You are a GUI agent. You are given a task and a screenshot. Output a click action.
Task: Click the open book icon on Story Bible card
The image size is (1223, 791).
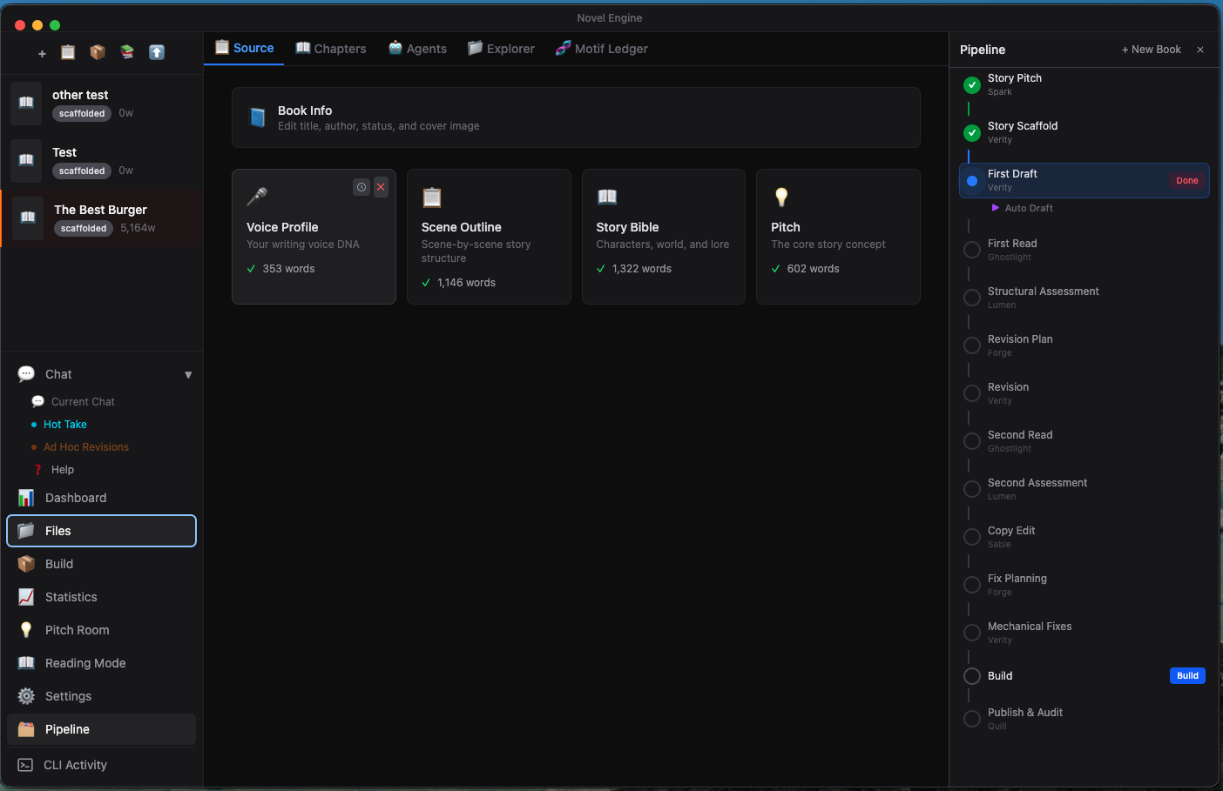point(607,197)
